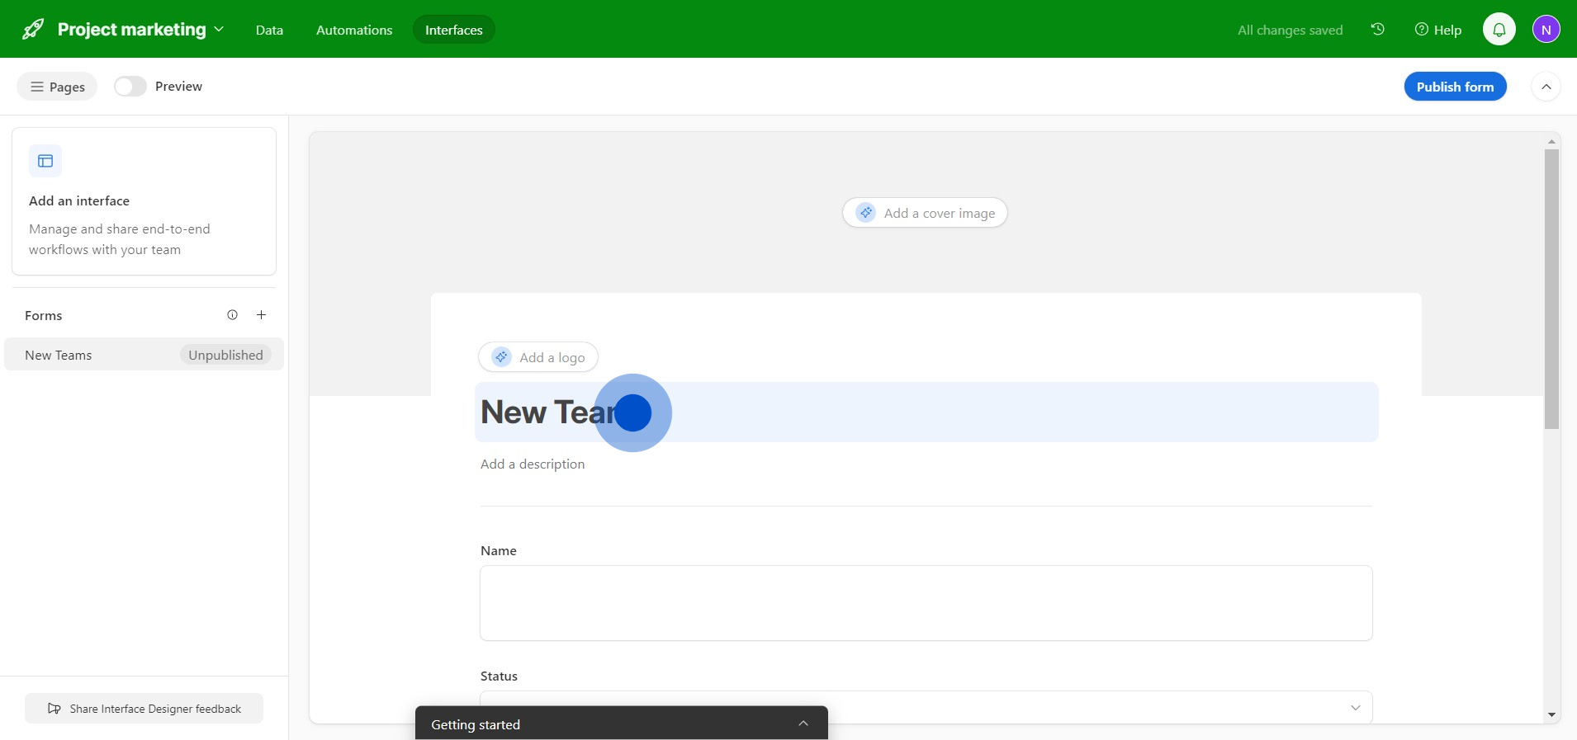This screenshot has height=740, width=1577.
Task: Click the rocket base icon
Action: (33, 30)
